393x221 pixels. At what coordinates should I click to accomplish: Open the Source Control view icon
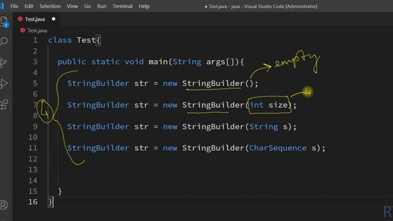click(x=3, y=63)
